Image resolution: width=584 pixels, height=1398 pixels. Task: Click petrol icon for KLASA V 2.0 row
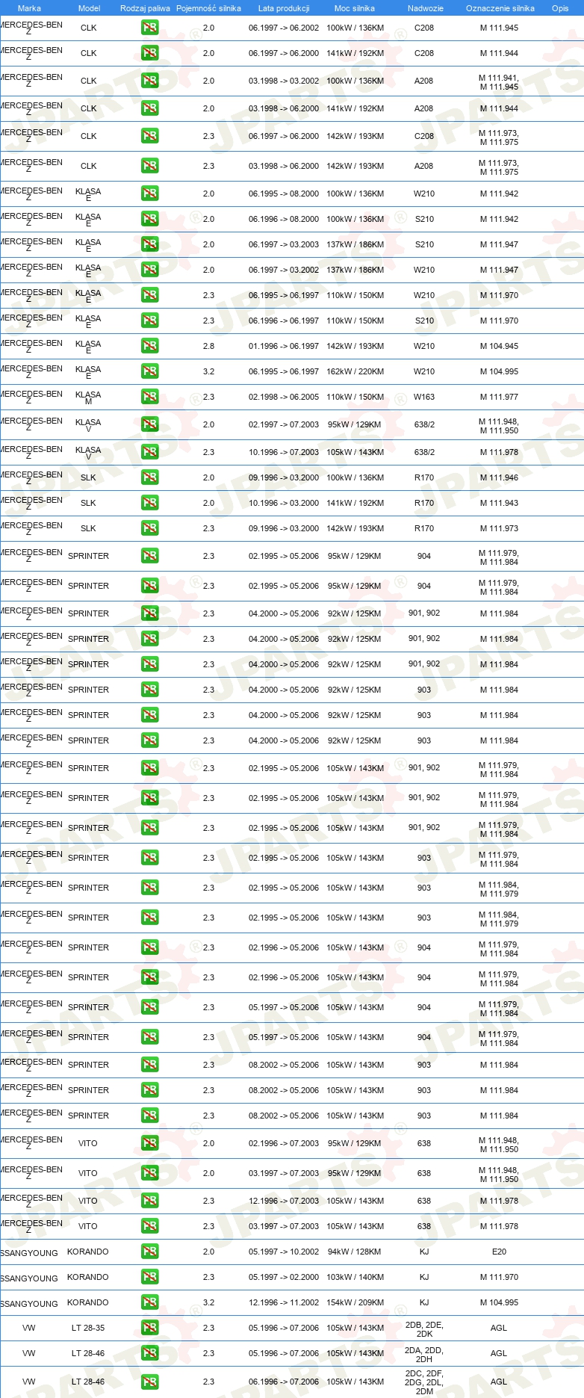[149, 424]
